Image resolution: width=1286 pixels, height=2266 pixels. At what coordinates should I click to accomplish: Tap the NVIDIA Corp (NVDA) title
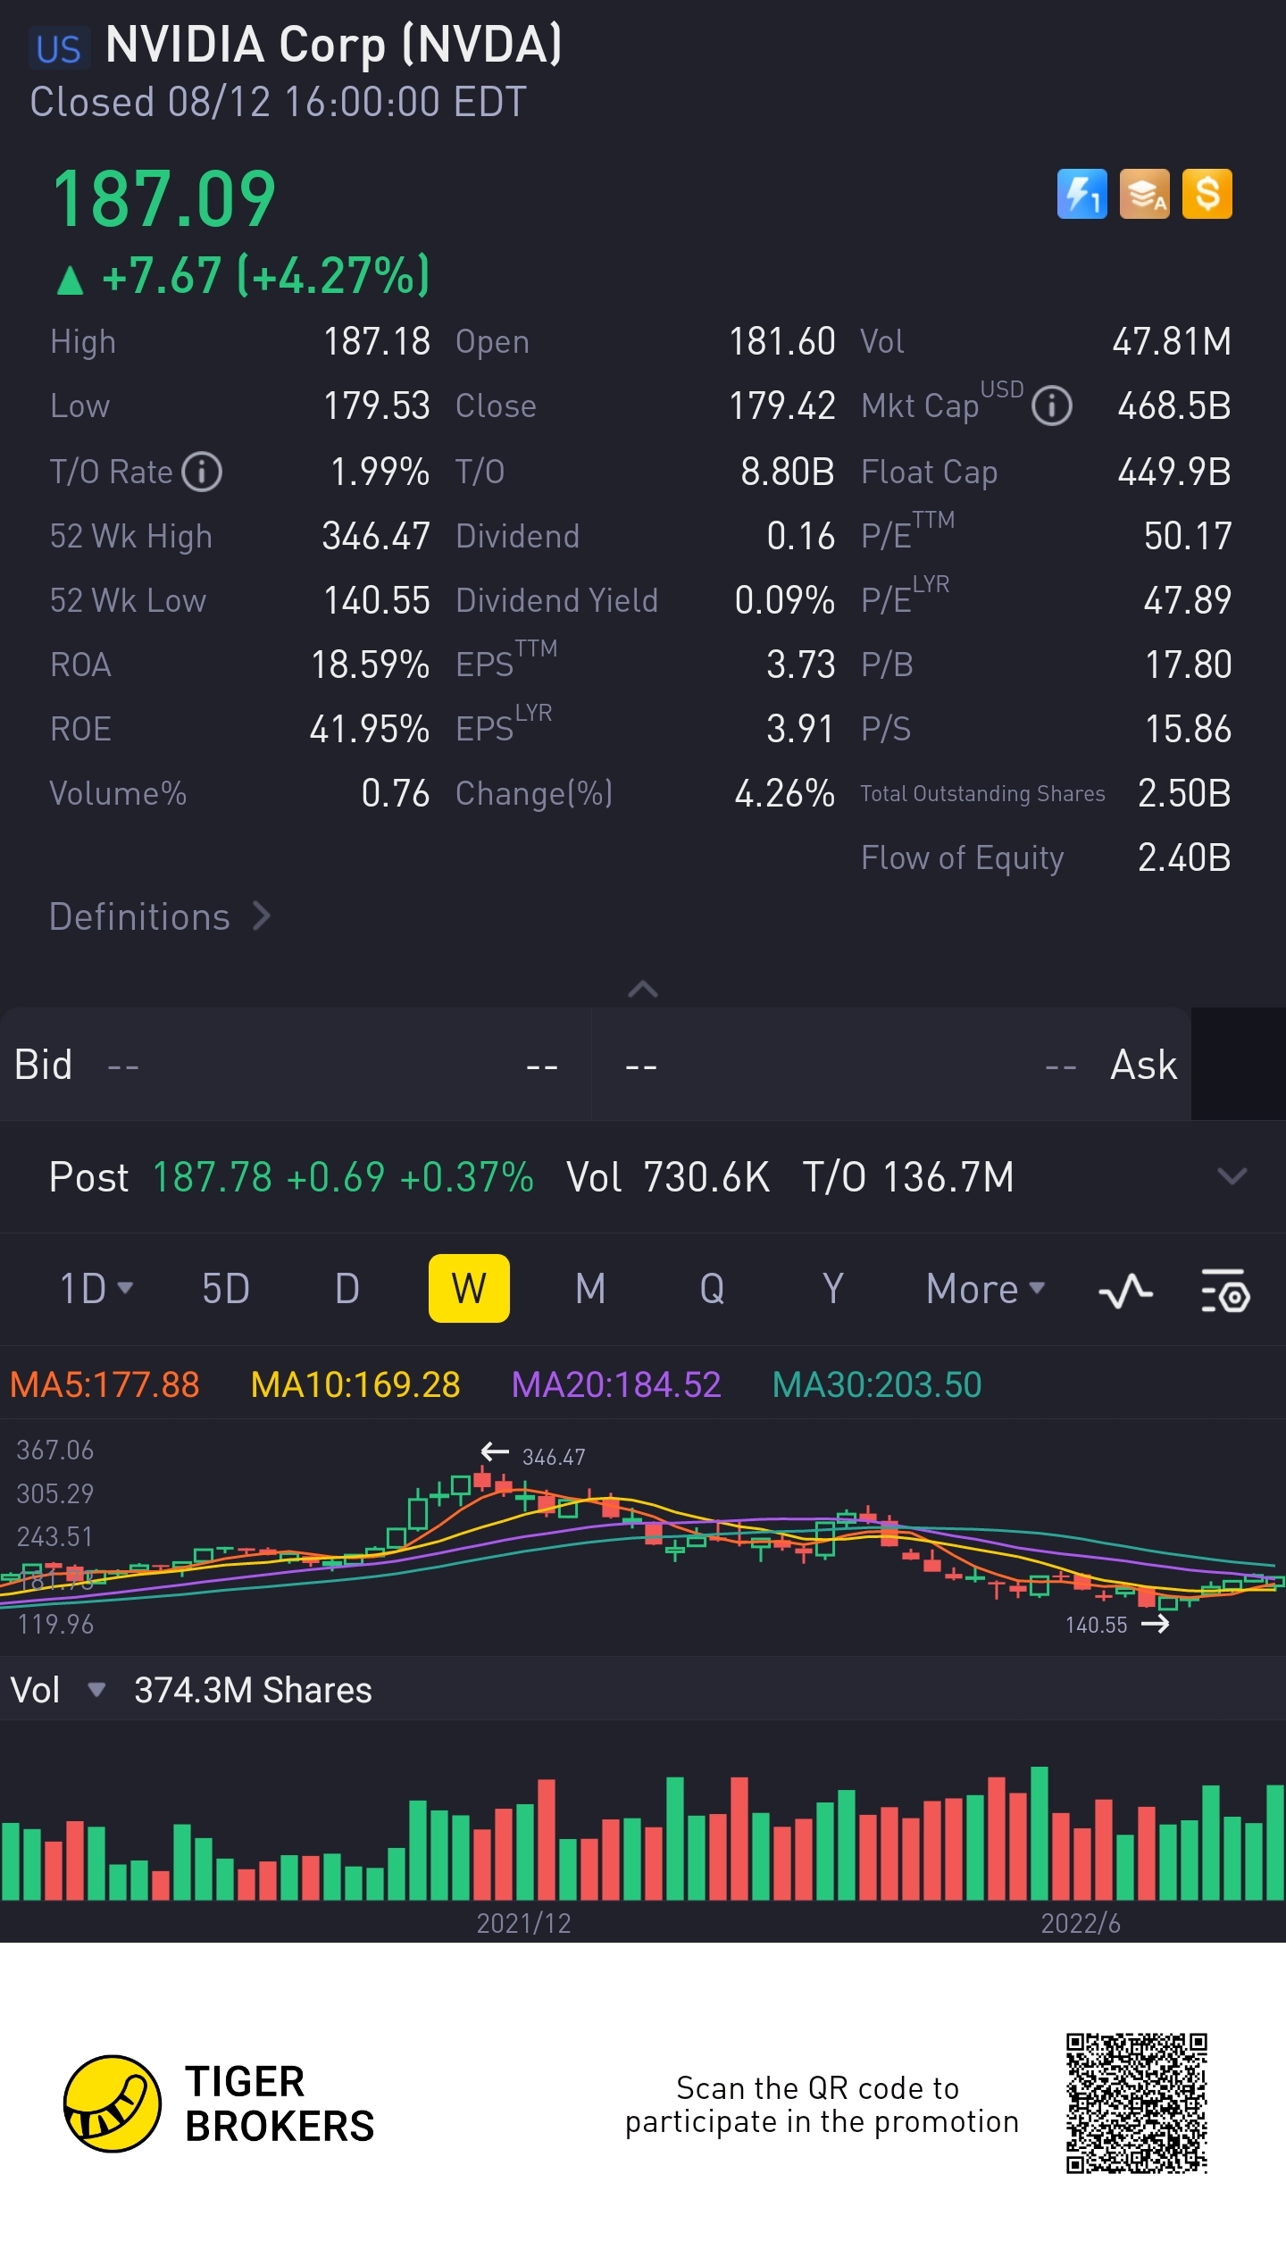pyautogui.click(x=334, y=45)
